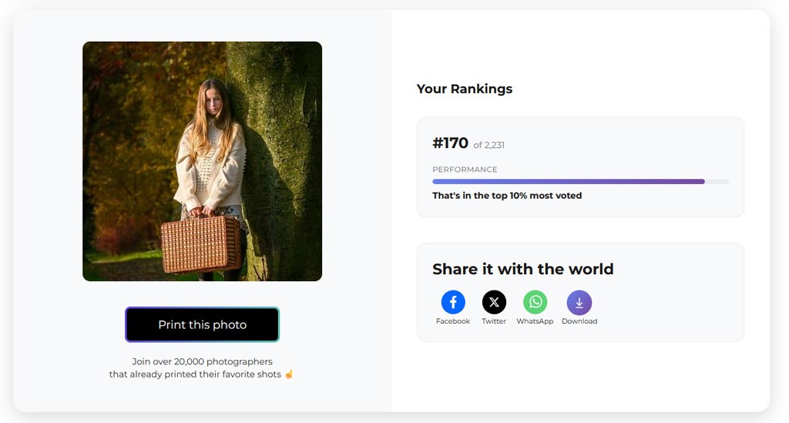789x423 pixels.
Task: Open the girl with suitcase photo
Action: pos(202,161)
